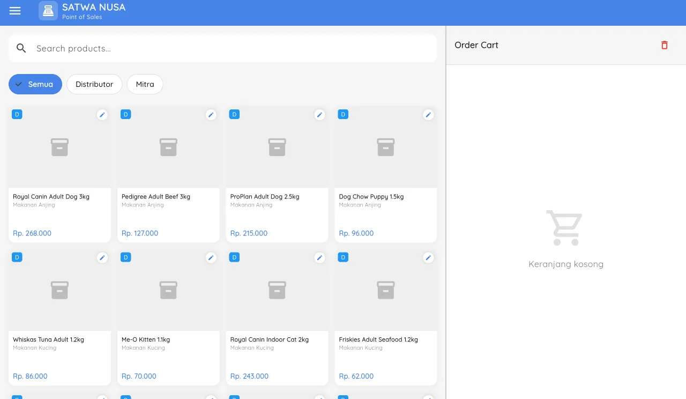Click the Rp. 86.000 price
Image resolution: width=686 pixels, height=399 pixels.
coord(30,376)
